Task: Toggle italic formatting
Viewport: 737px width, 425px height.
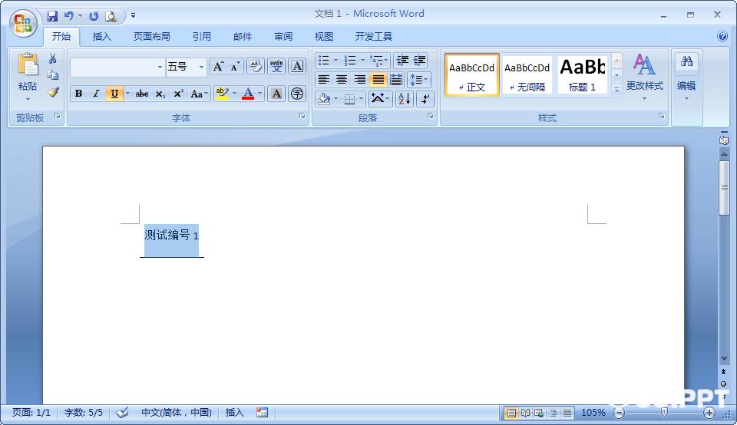Action: (x=97, y=94)
